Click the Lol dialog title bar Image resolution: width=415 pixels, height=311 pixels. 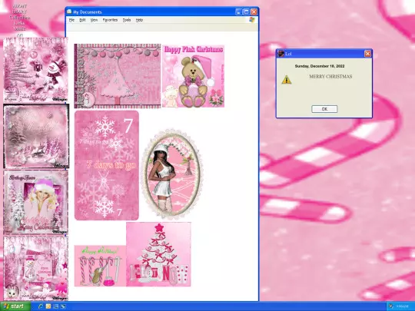coord(324,54)
